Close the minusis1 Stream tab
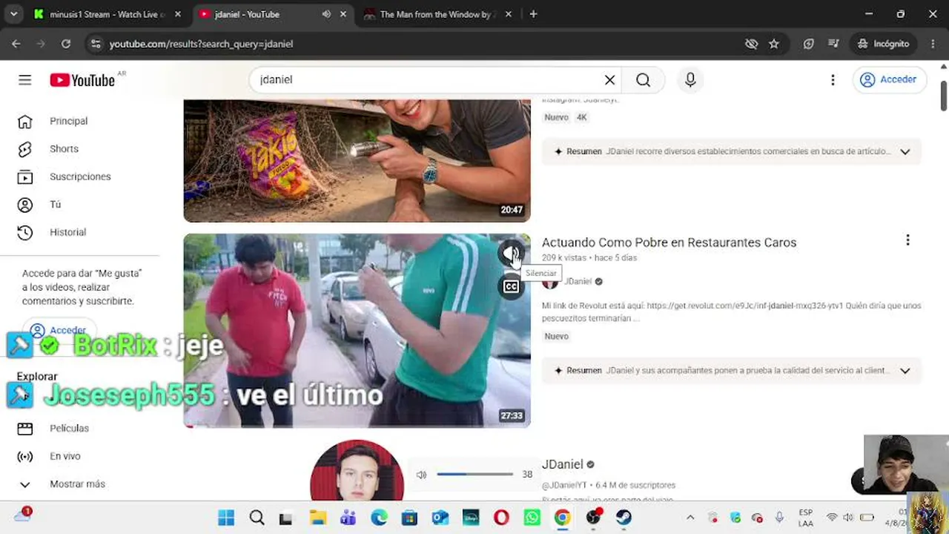Image resolution: width=949 pixels, height=534 pixels. [x=178, y=14]
